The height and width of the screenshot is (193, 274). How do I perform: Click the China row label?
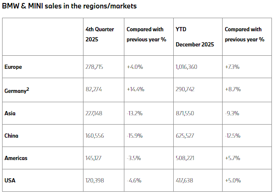coord(11,136)
